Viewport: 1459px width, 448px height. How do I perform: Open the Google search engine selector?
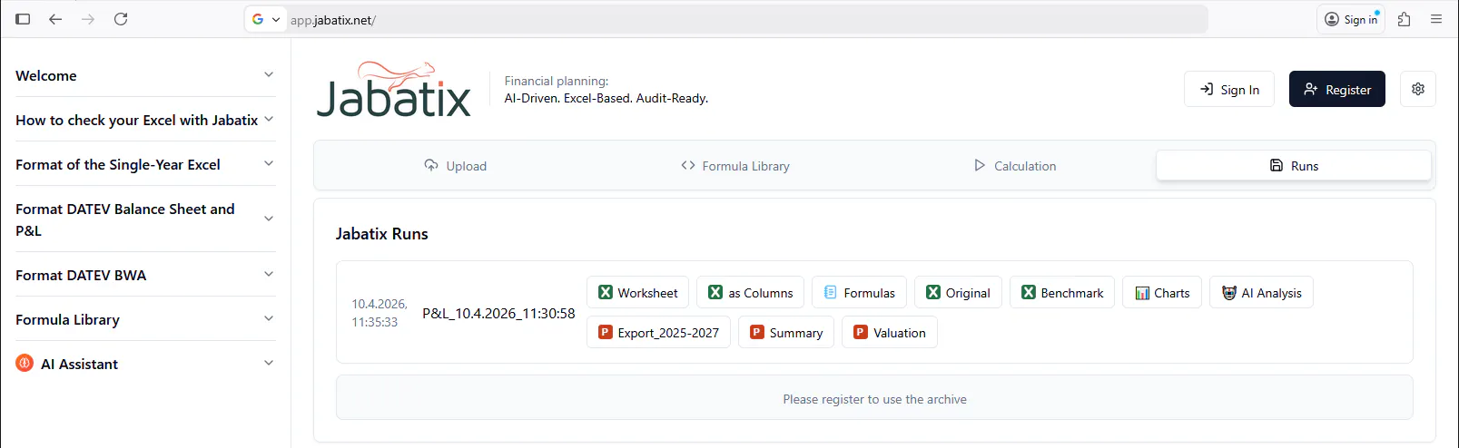[x=266, y=19]
